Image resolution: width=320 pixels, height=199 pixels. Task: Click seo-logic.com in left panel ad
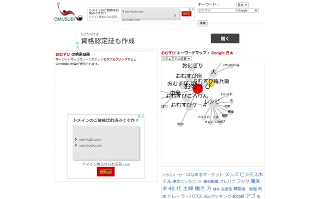(x=90, y=139)
